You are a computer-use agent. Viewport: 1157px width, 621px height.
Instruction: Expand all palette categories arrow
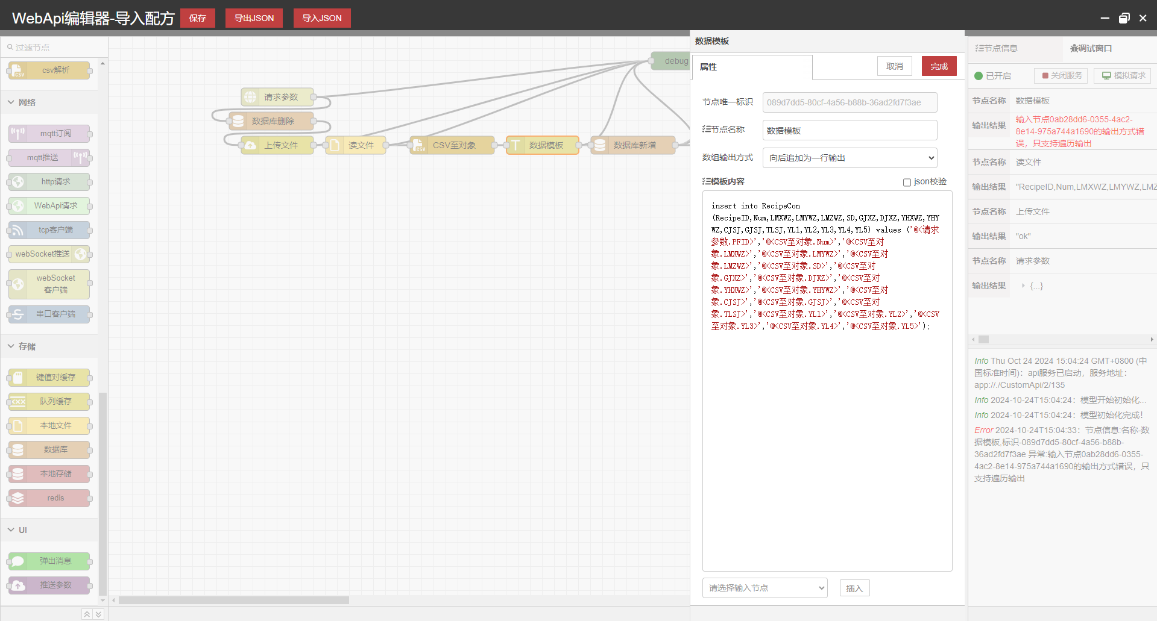(99, 614)
